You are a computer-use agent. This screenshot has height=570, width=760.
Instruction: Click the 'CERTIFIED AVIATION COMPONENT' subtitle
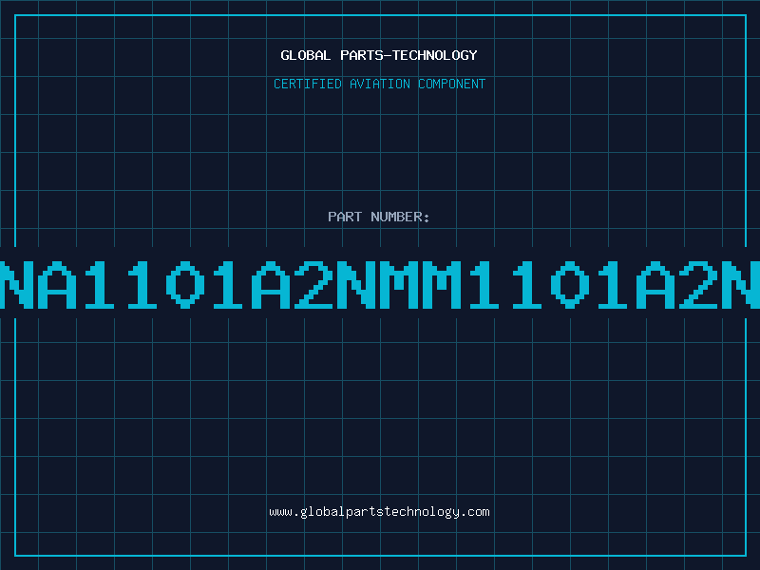tap(379, 84)
